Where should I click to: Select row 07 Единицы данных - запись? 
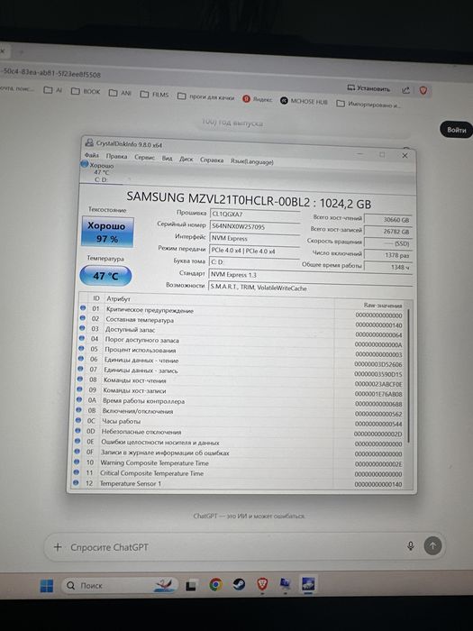coord(241,371)
